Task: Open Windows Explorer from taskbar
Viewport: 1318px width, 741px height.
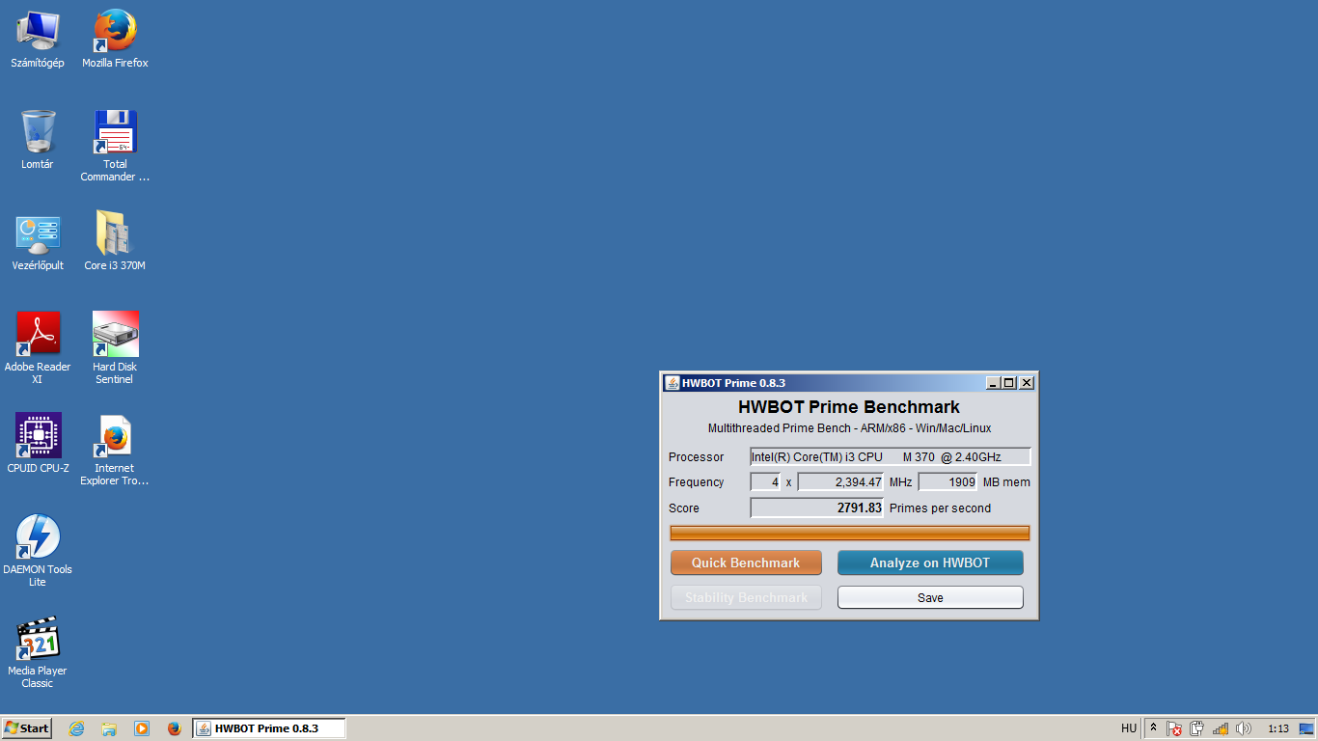Action: 109,728
